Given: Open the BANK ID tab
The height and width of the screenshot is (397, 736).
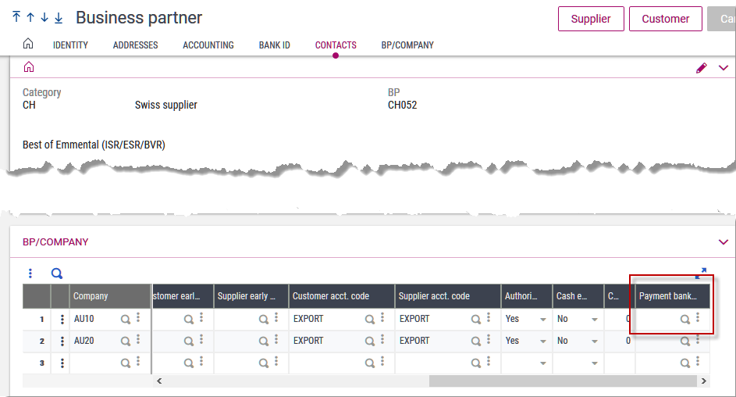Looking at the screenshot, I should point(274,45).
